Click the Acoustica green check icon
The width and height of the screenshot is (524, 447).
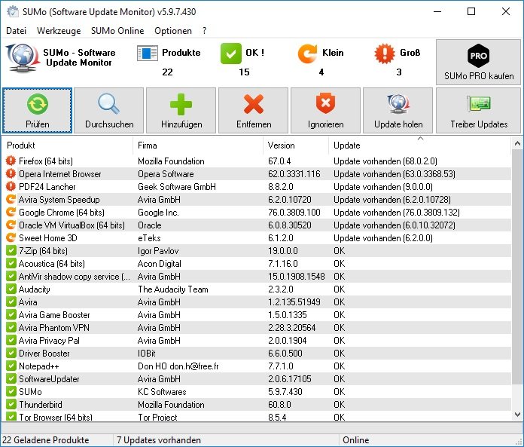11,263
